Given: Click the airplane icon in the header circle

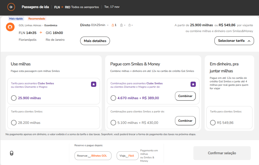Looking at the screenshot, I should pyautogui.click(x=11, y=7).
